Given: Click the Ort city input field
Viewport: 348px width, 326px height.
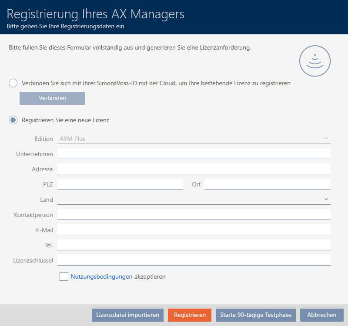Looking at the screenshot, I should pyautogui.click(x=268, y=184).
